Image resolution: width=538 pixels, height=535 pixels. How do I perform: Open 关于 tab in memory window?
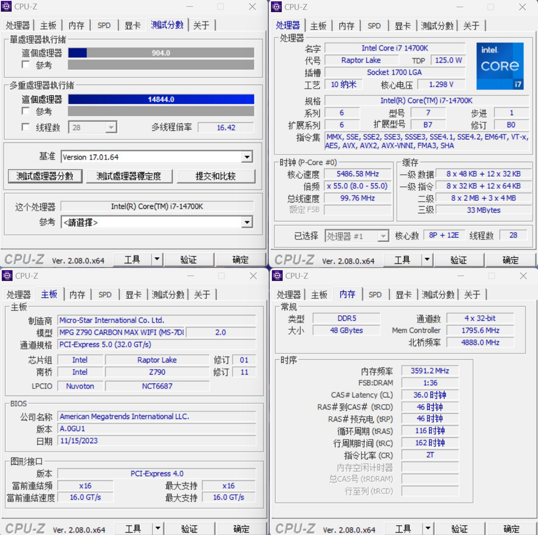click(472, 295)
